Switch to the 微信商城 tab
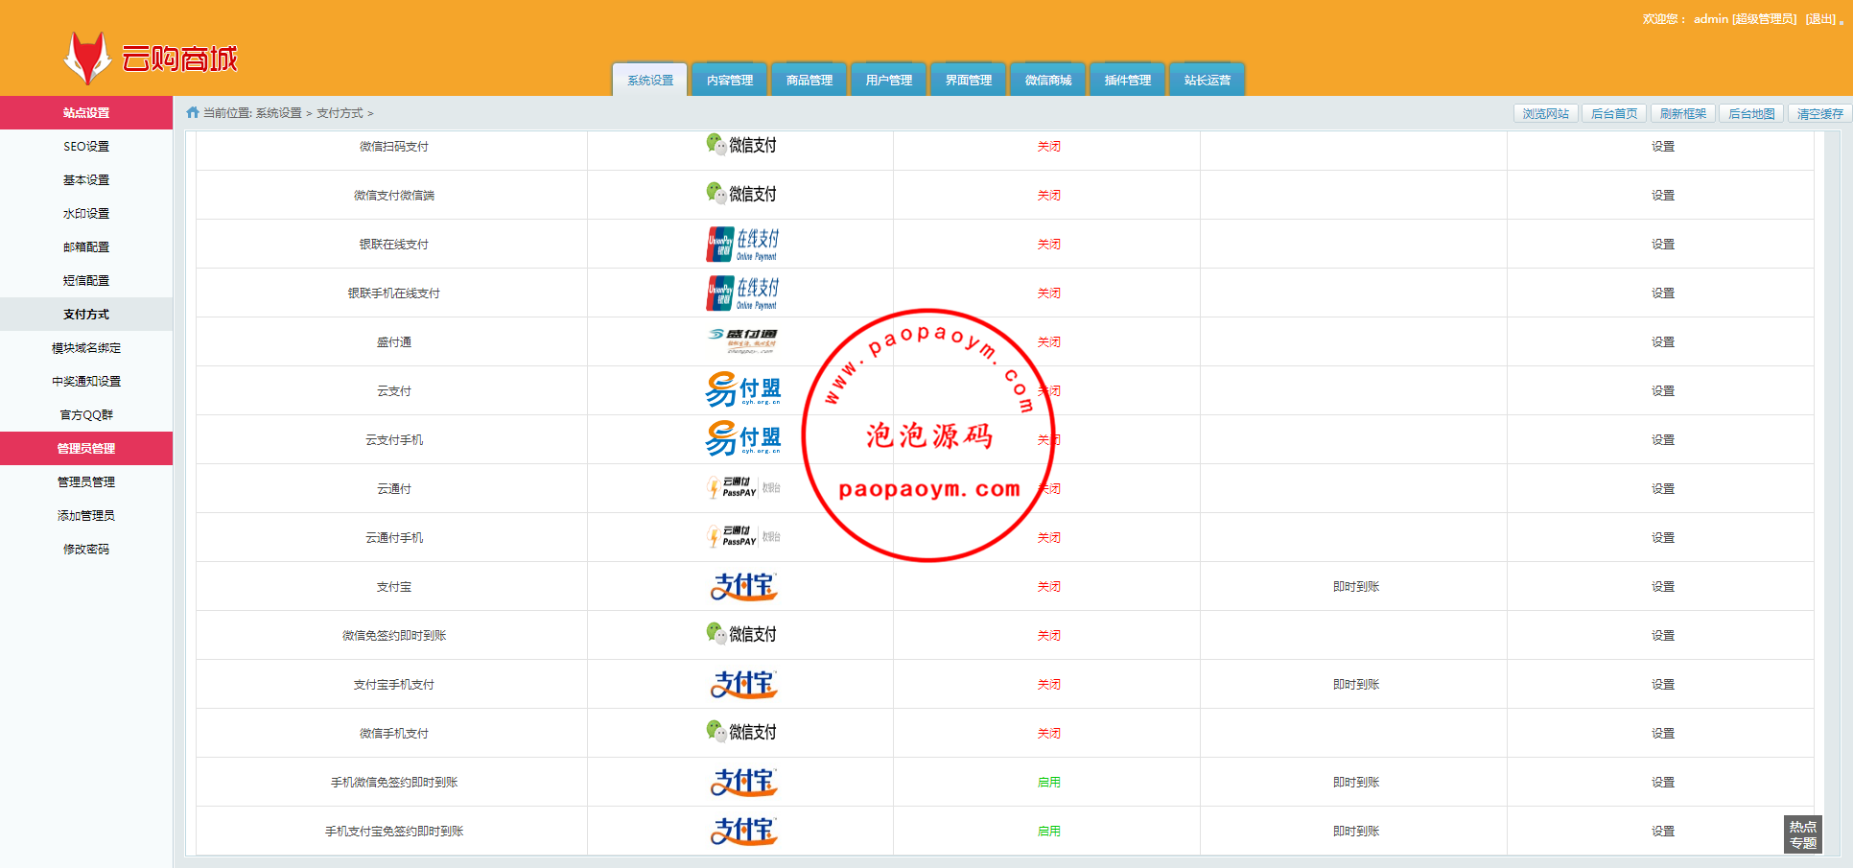 [1047, 81]
